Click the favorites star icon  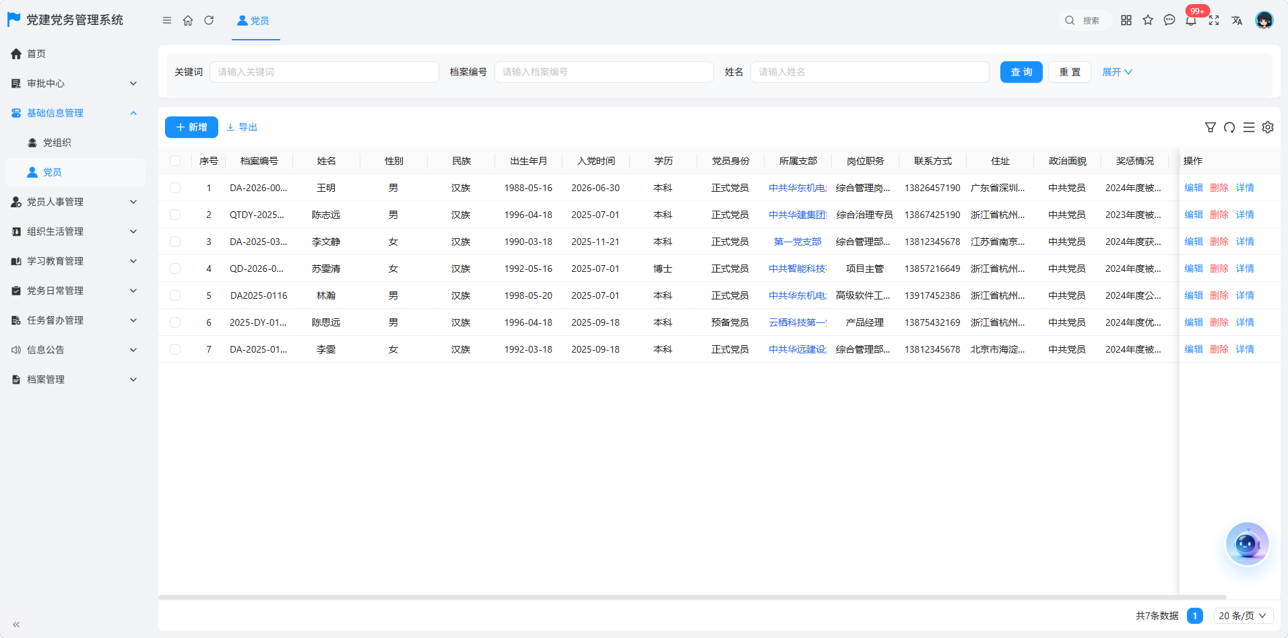point(1148,20)
